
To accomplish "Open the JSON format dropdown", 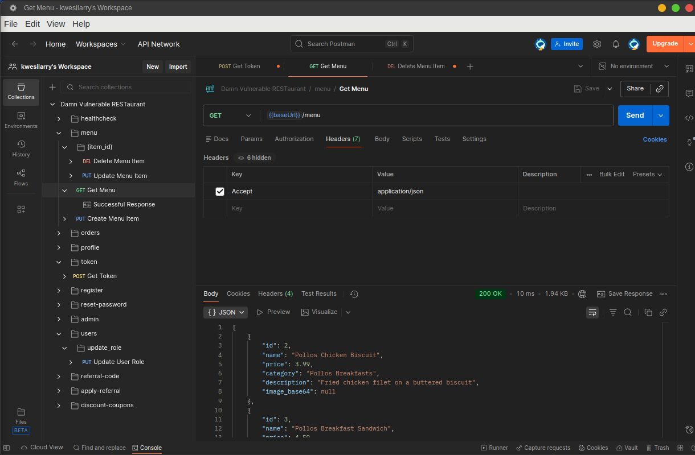I will pyautogui.click(x=226, y=312).
